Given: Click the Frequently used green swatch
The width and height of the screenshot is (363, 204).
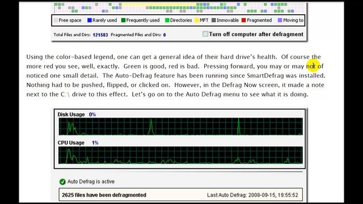Looking at the screenshot, I should [x=123, y=20].
